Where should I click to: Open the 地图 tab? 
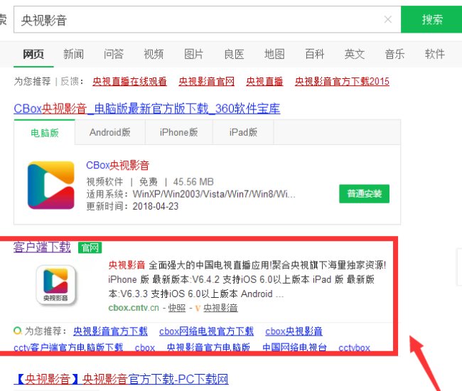274,54
